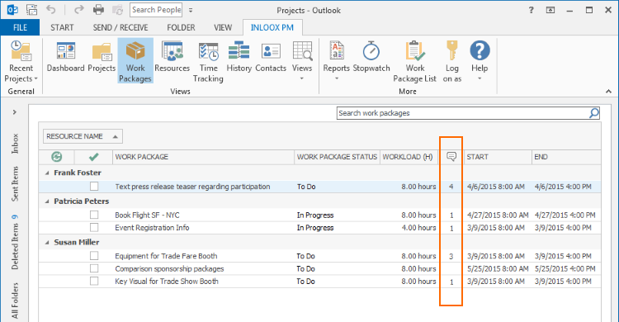Print using quick access printer icon
619x322 pixels.
pyautogui.click(x=98, y=10)
